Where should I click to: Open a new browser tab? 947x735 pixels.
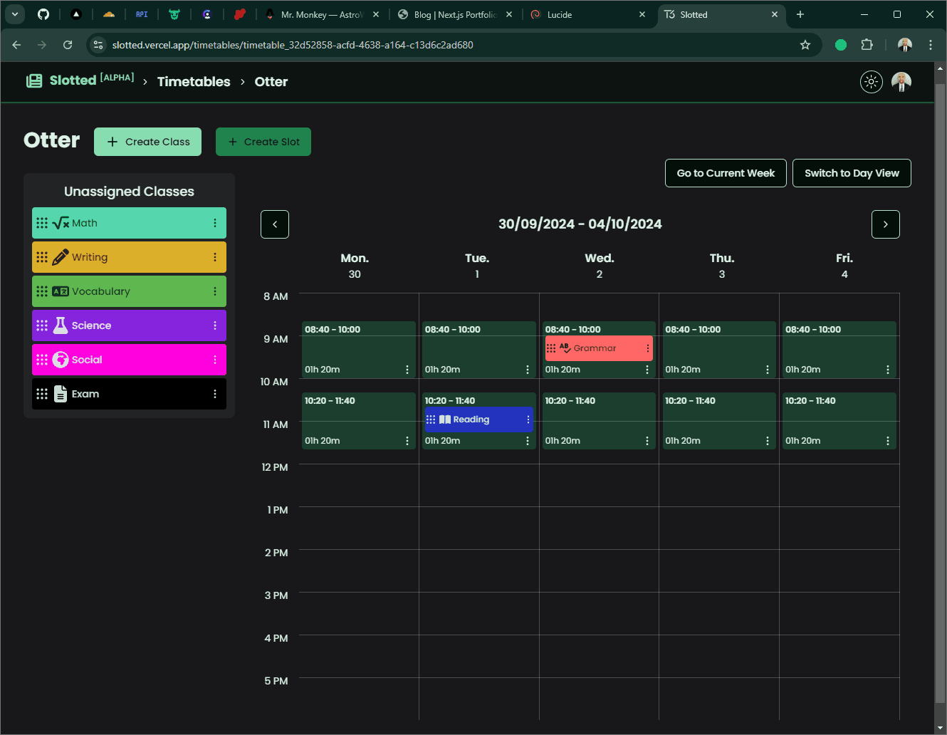click(800, 14)
